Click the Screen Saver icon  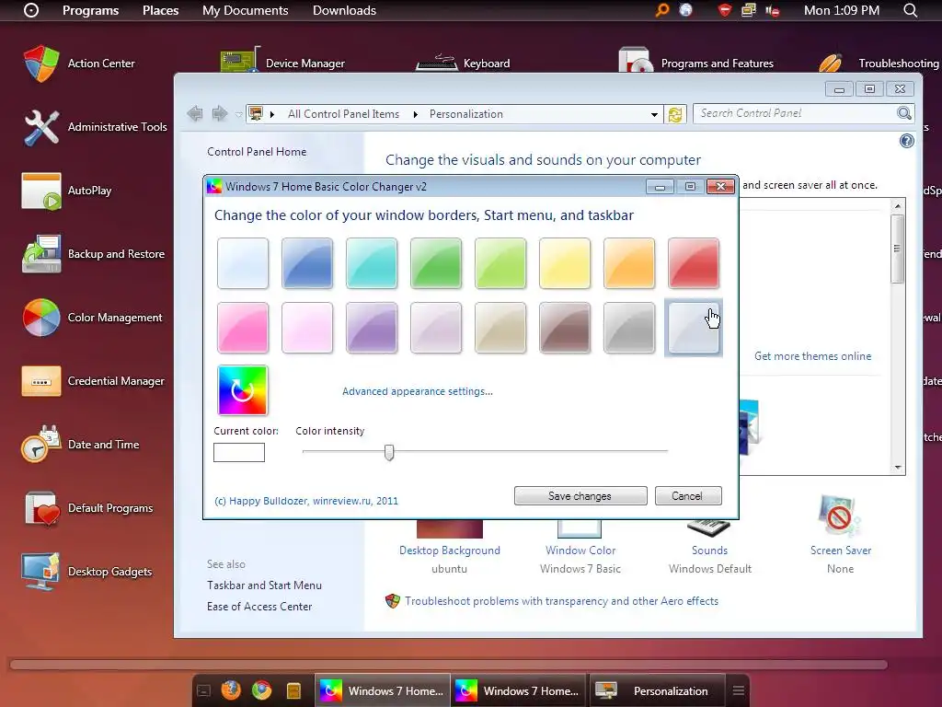tap(840, 516)
